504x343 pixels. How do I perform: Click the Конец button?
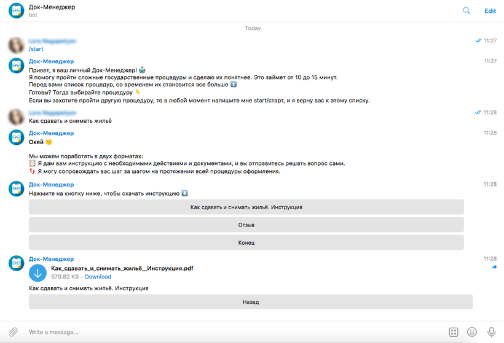click(246, 242)
